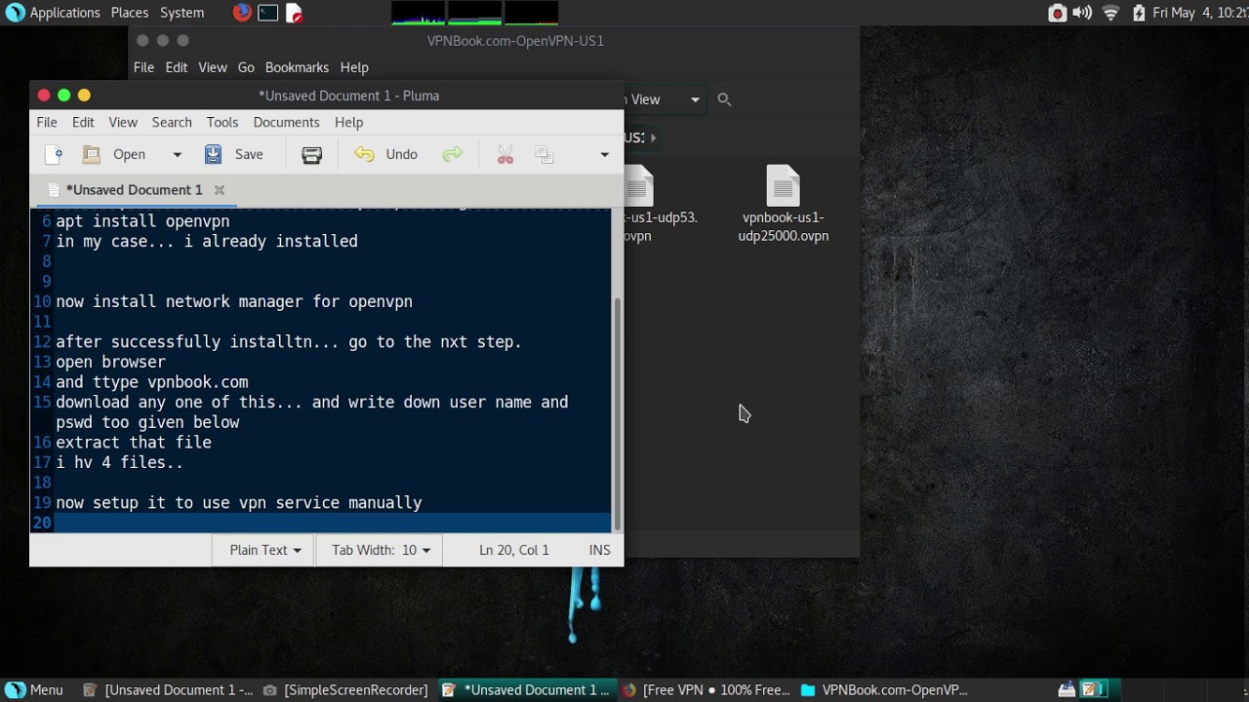Click line 'open browser'

(x=110, y=362)
